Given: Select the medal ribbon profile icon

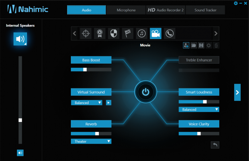Looking at the screenshot, I should coord(100,34).
